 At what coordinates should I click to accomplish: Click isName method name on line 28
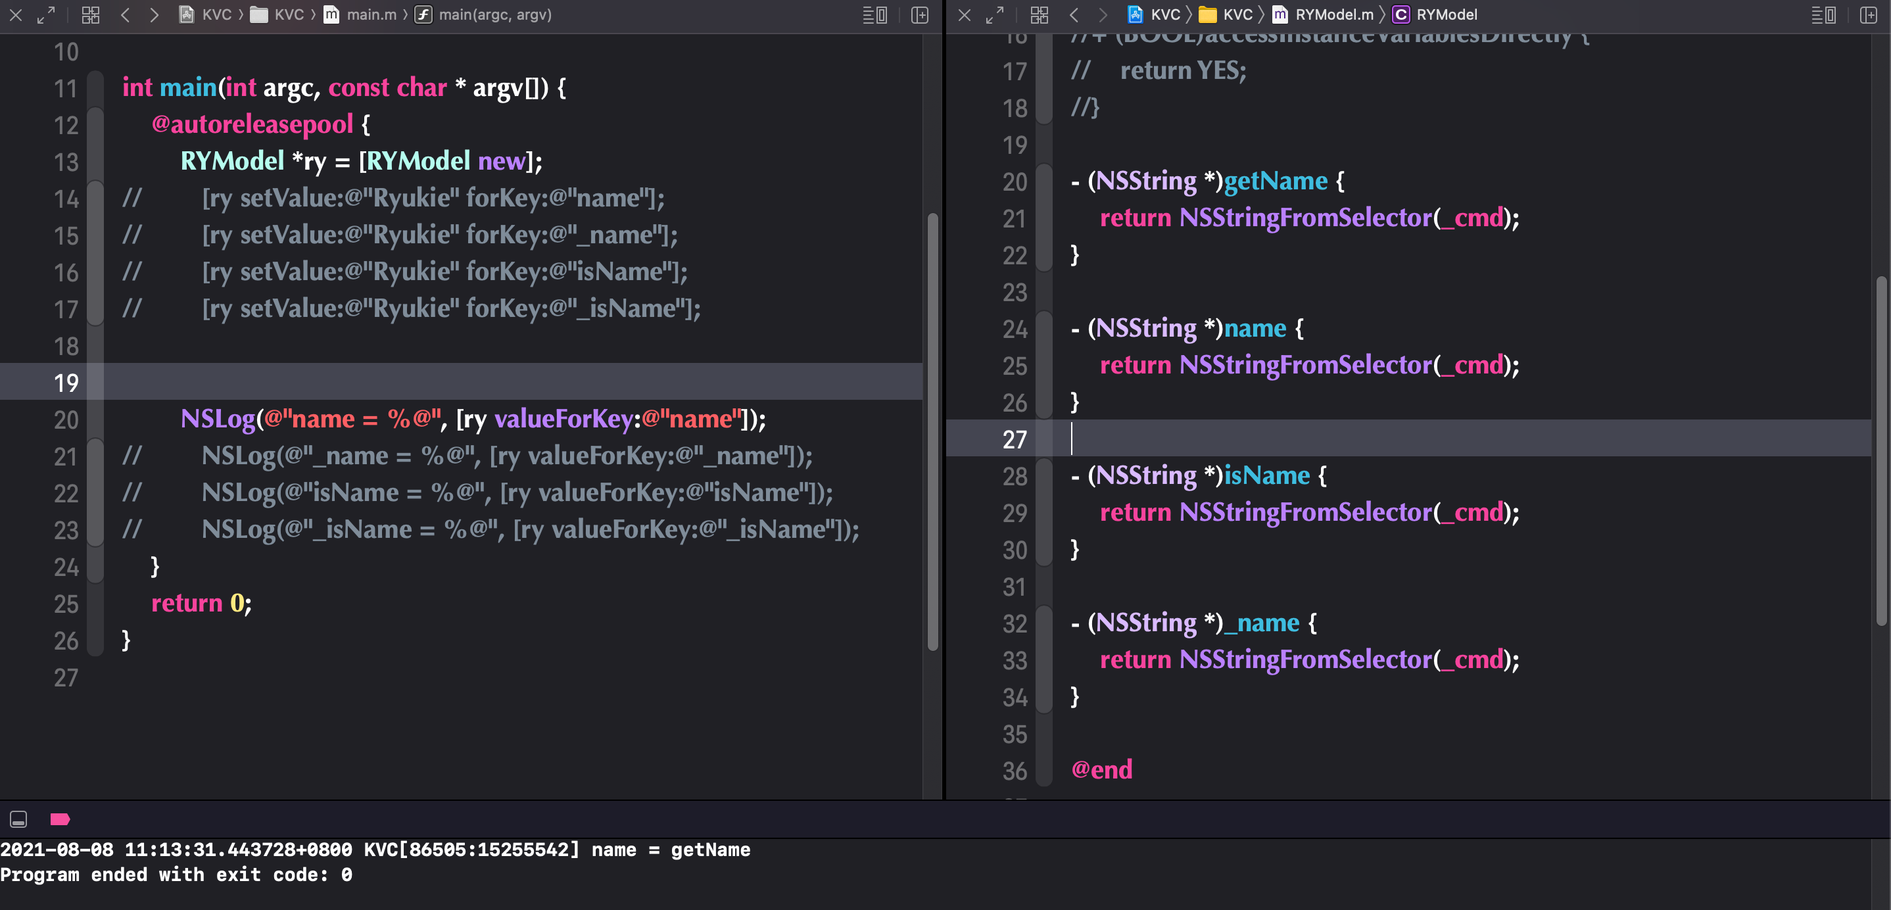[1267, 475]
